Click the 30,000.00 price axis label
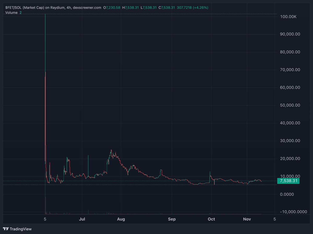Image resolution: width=313 pixels, height=234 pixels. 290,141
